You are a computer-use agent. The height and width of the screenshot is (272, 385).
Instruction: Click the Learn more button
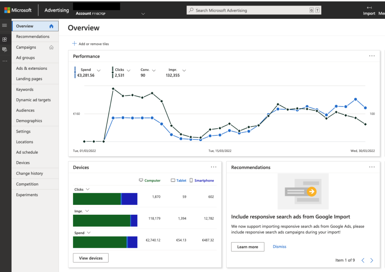(x=247, y=247)
